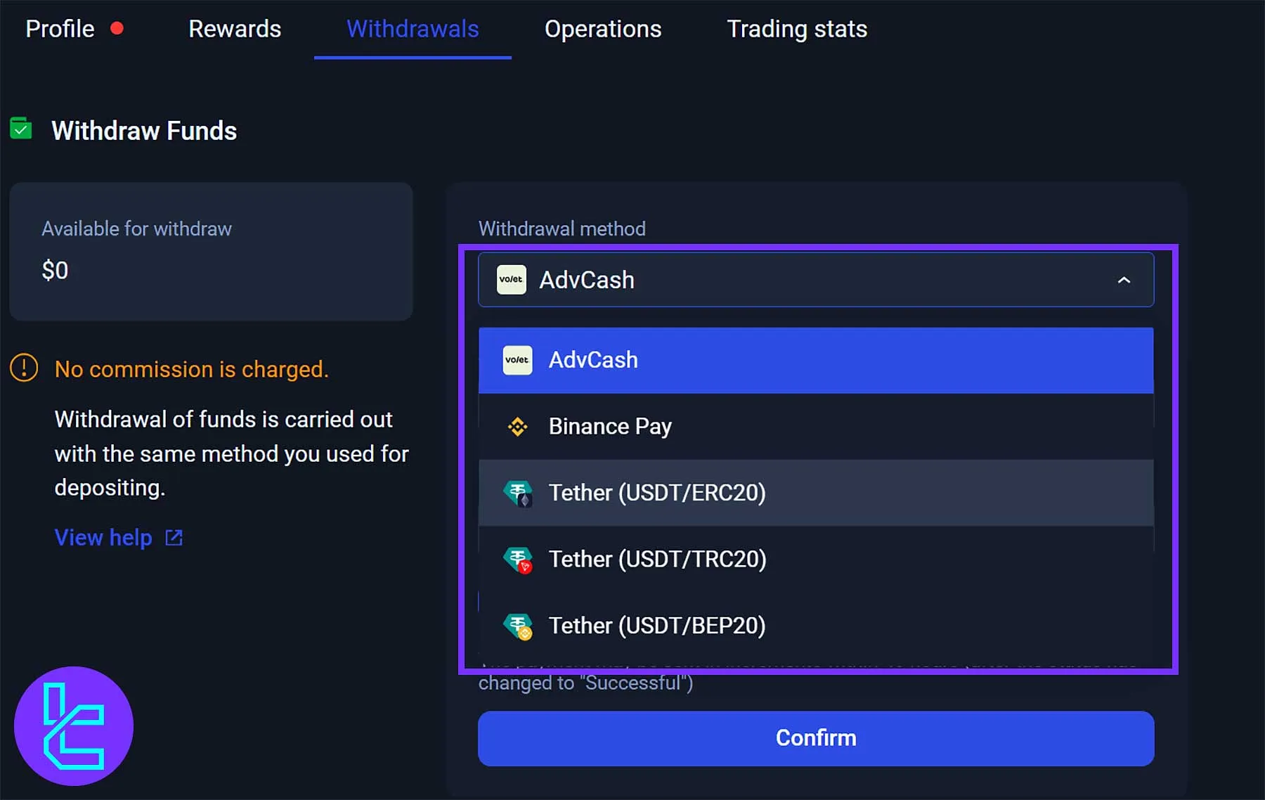Click the Volet icon beside AdvCash field
Screen dimensions: 1265x800
(x=511, y=279)
